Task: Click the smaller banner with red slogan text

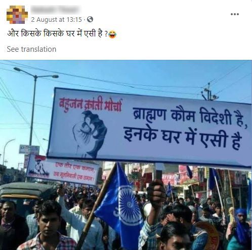Action: point(63,170)
